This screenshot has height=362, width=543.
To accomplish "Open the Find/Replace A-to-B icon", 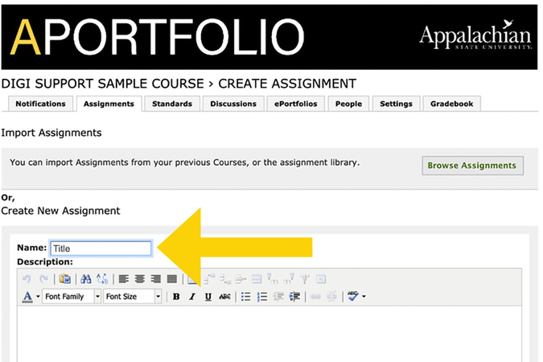I will pyautogui.click(x=102, y=279).
